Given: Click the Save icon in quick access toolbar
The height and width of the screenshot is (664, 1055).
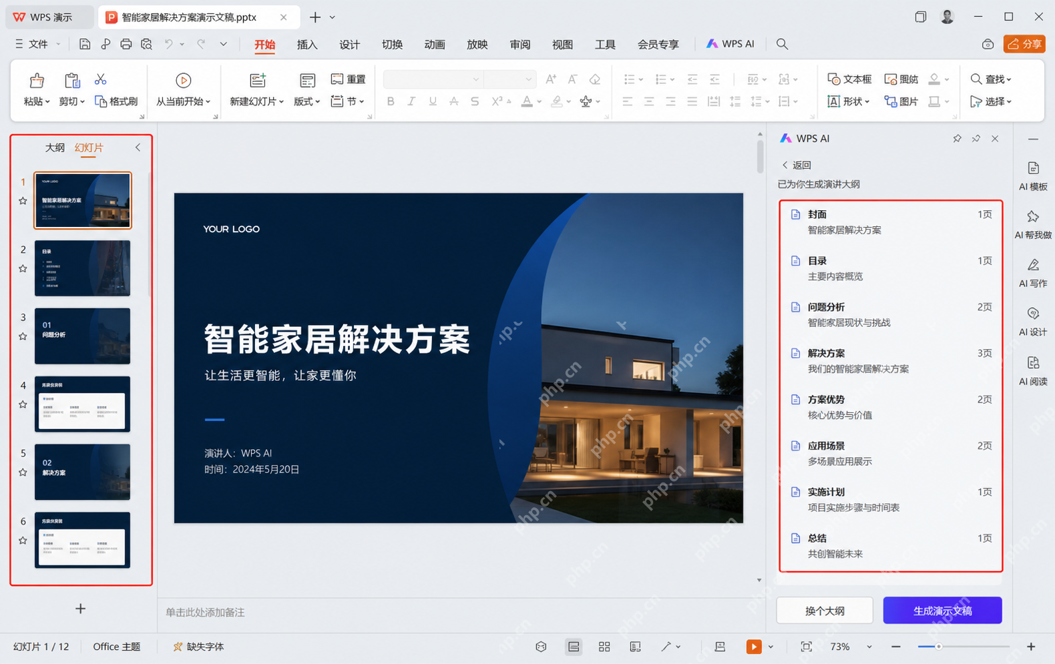Looking at the screenshot, I should click(85, 44).
